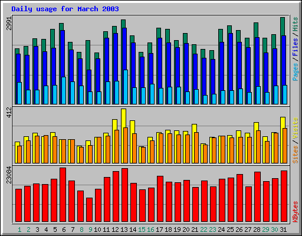Click day 20 on the x-axis
The width and height of the screenshot is (302, 236).
coord(186,230)
